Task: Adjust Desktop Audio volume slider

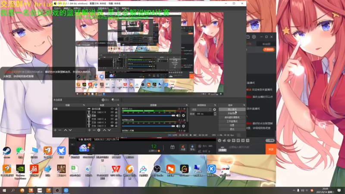Action: 148,126
